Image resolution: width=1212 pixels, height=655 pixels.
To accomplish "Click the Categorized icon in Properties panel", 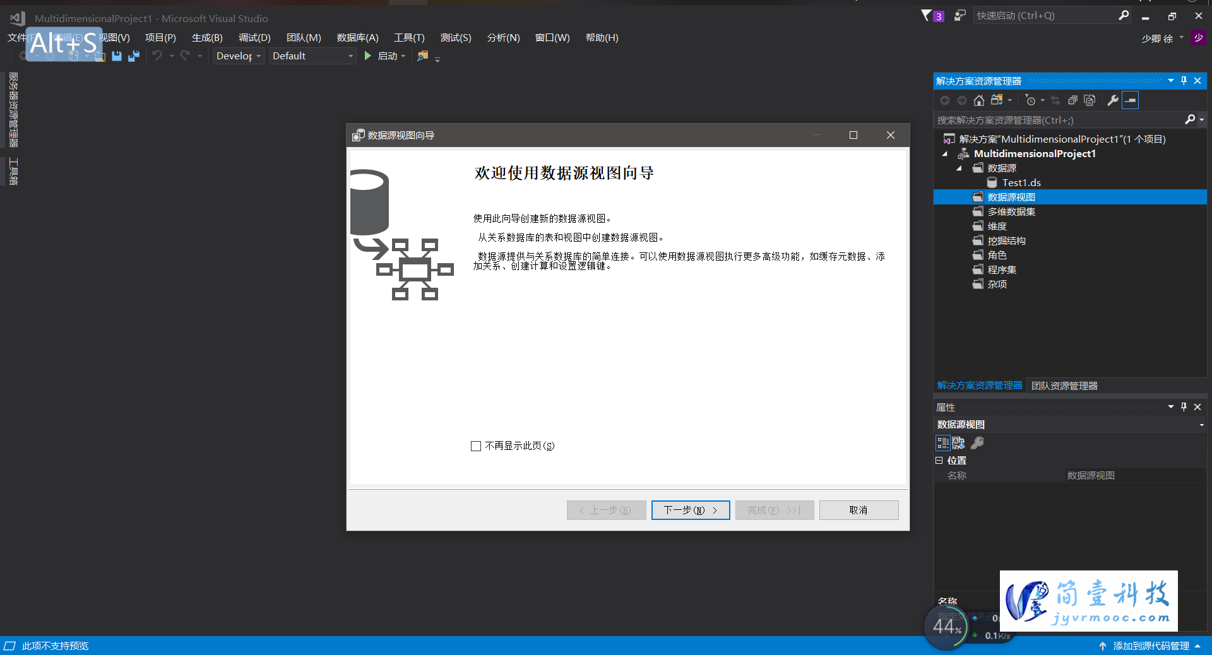I will coord(942,443).
